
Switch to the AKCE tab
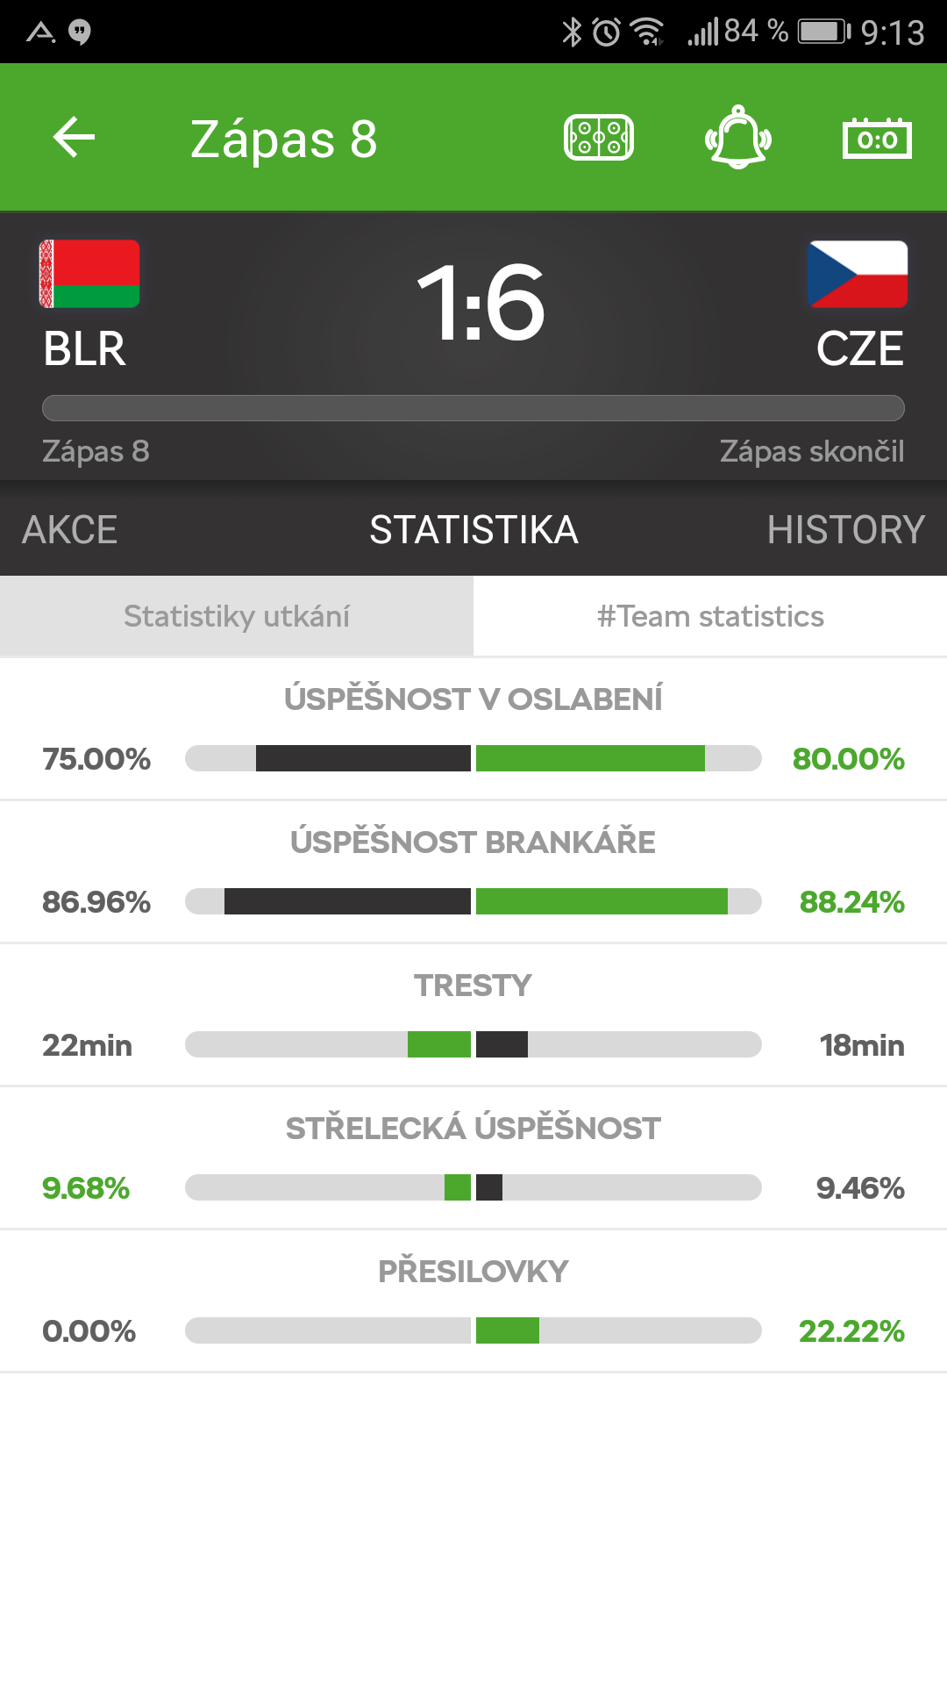tap(70, 530)
